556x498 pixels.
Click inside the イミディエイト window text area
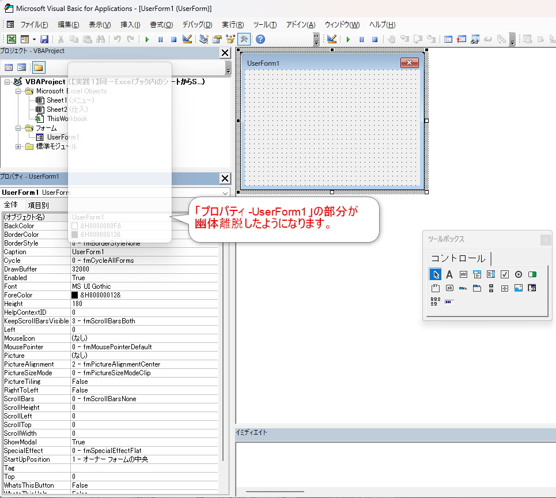[x=396, y=465]
